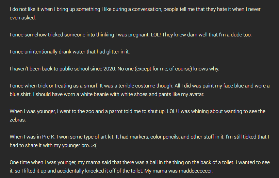Click the line about drinking glitter water

pos(70,52)
